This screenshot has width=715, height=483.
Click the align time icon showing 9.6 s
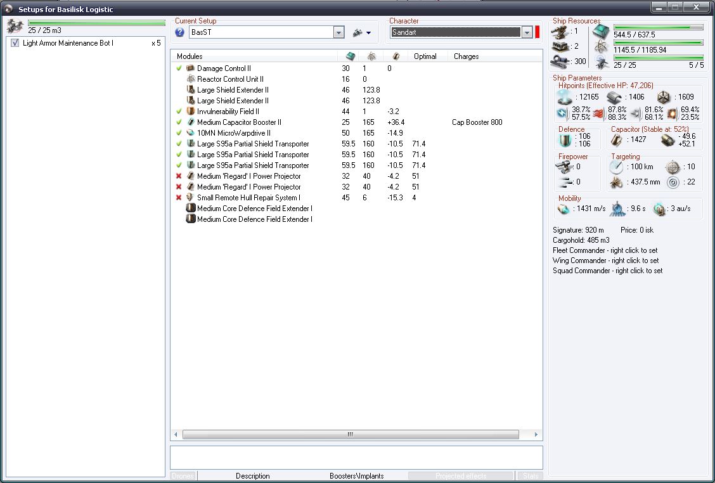(x=618, y=209)
